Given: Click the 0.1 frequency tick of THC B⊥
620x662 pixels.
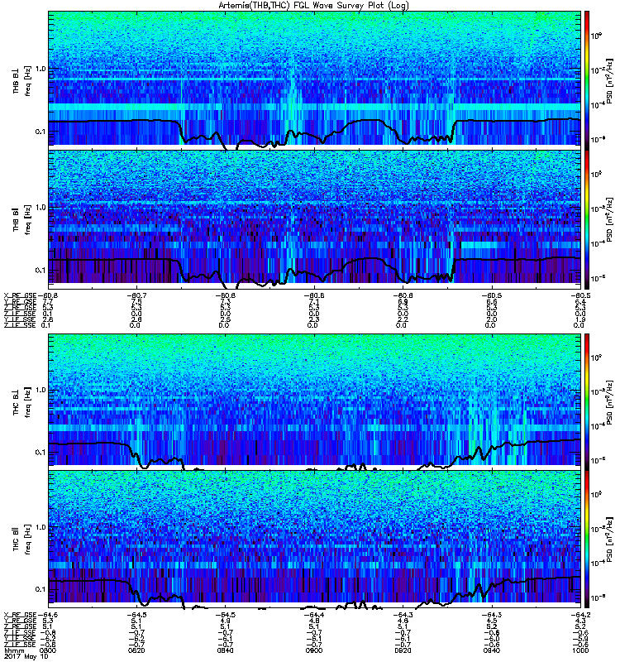Looking at the screenshot, I should pos(41,452).
